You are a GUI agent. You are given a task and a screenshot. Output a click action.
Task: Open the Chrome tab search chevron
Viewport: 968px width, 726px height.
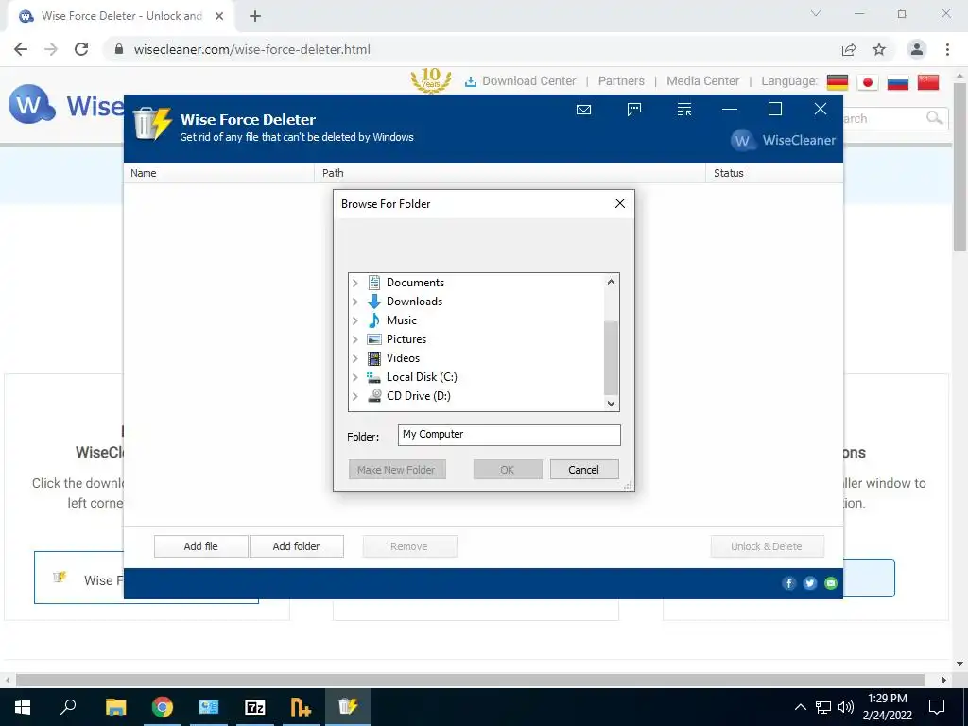[816, 13]
